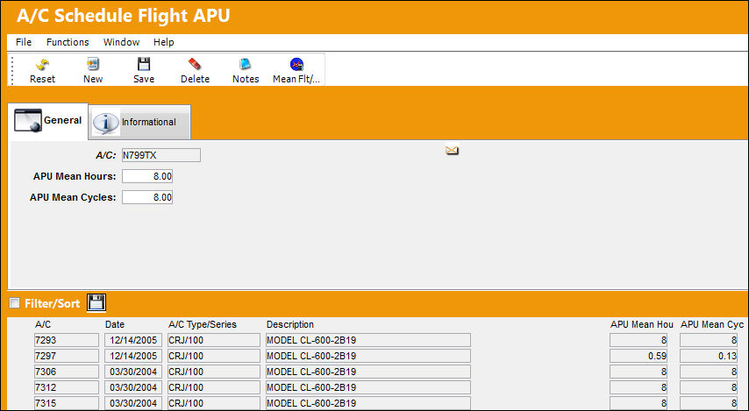Click the Date column header

coord(115,324)
